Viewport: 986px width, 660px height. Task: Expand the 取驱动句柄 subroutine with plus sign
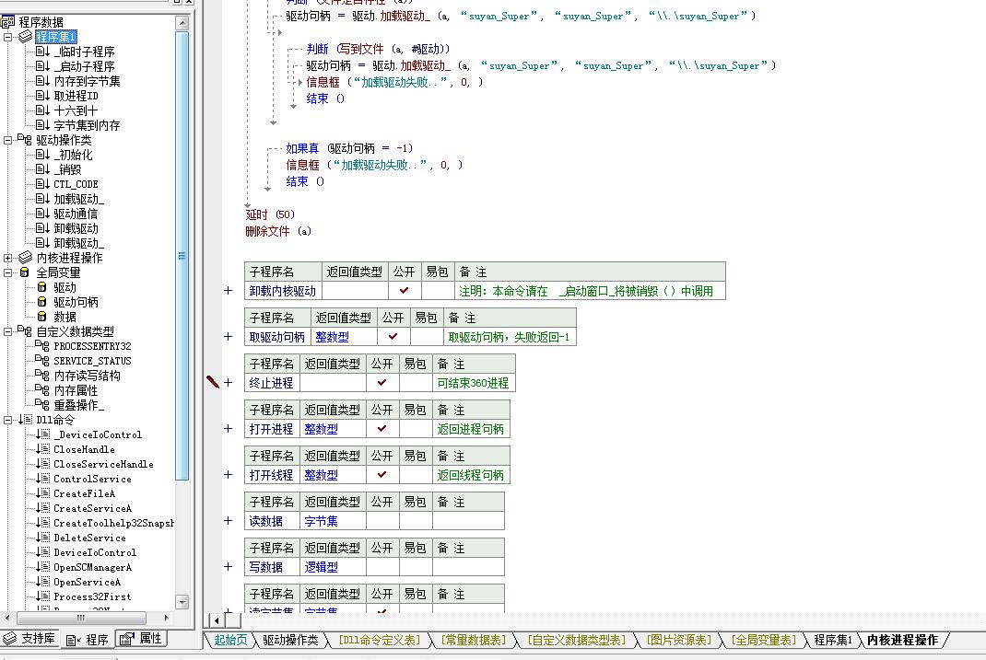229,337
